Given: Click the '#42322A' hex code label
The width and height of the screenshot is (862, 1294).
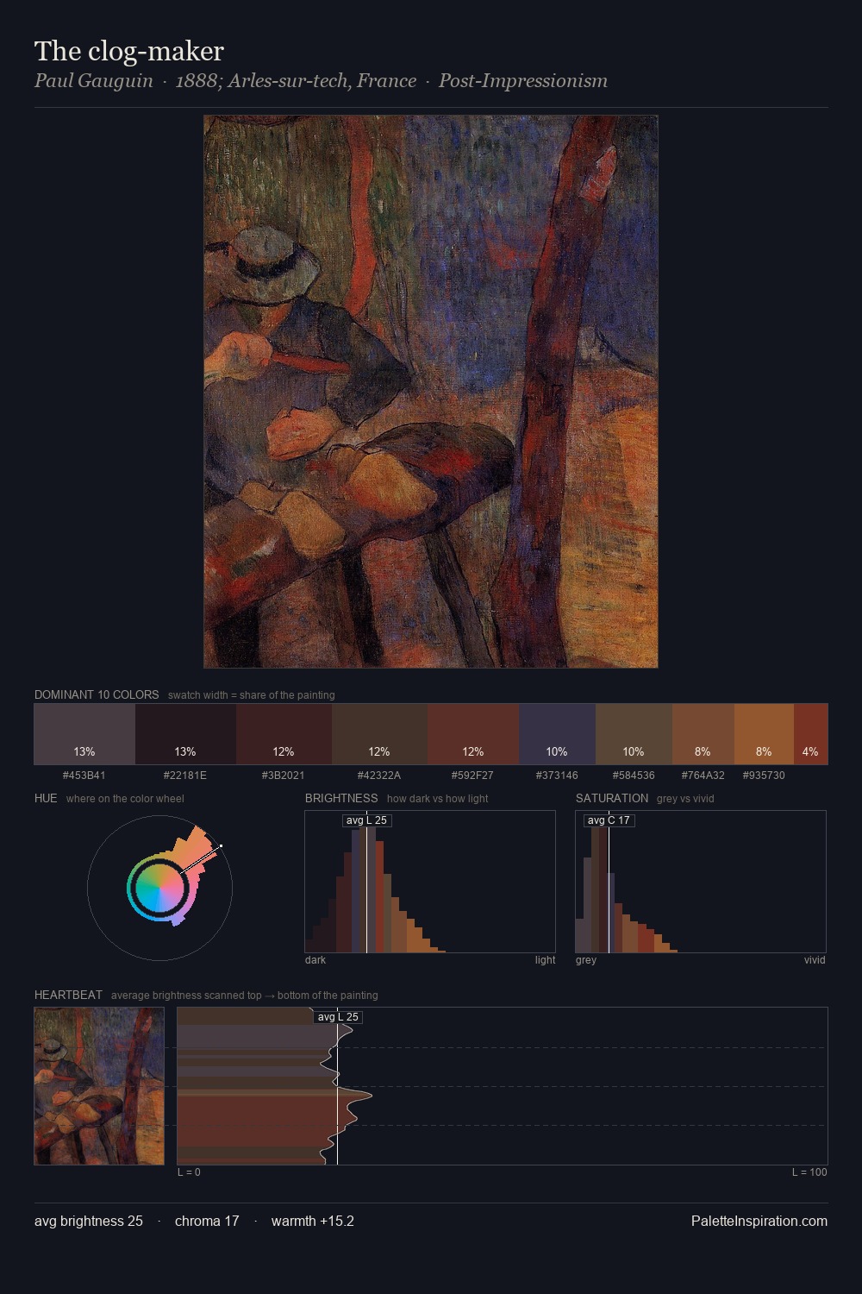Looking at the screenshot, I should click(379, 776).
